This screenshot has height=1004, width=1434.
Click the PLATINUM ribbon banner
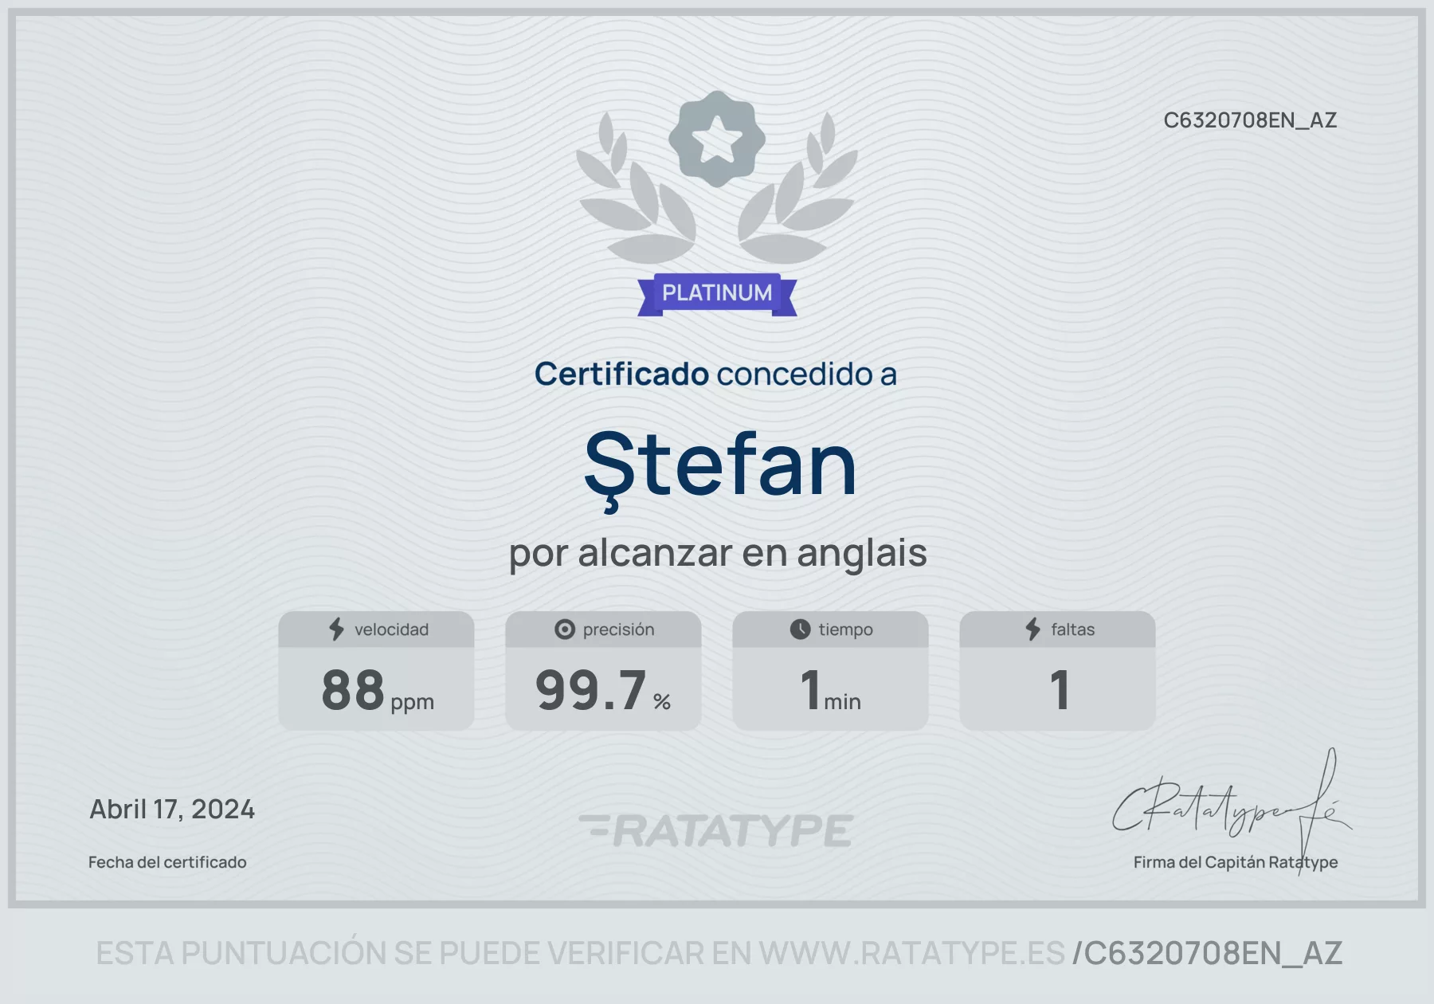[717, 294]
